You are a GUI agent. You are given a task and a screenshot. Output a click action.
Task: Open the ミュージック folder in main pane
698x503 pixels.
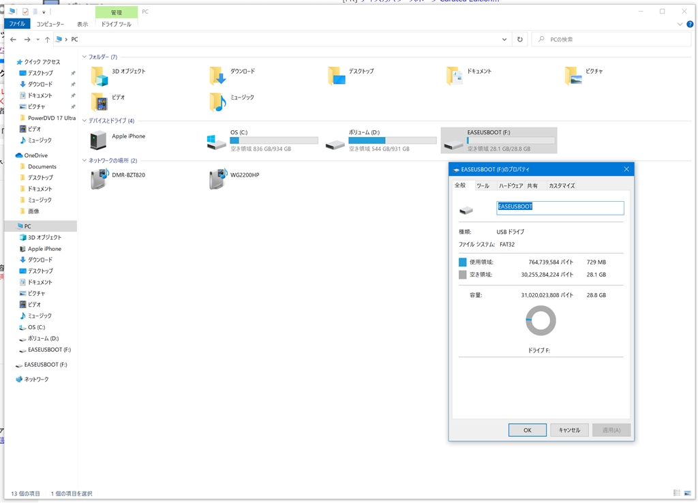pos(217,102)
